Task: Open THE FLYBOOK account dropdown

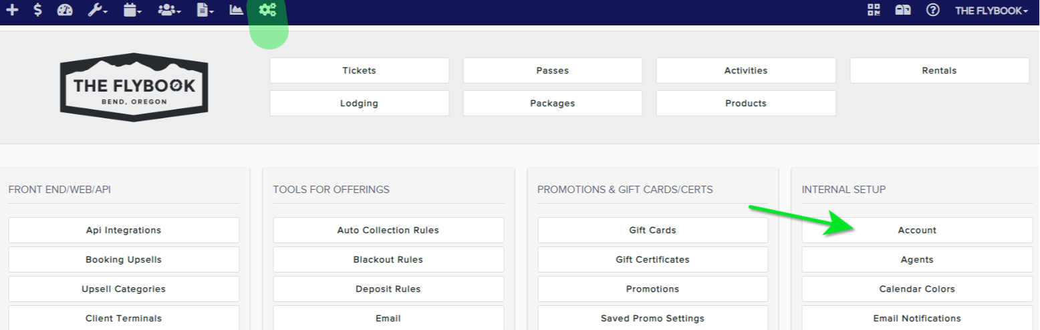Action: [x=991, y=11]
